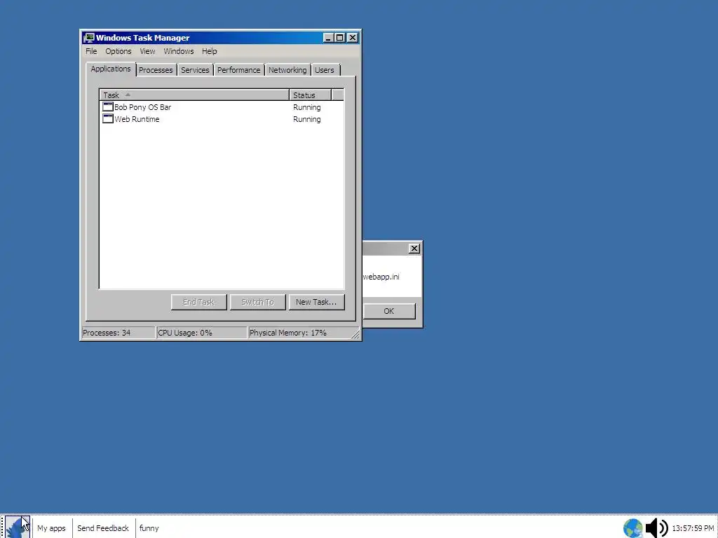Screen dimensions: 718x538
Task: Switch to the Processes tab
Action: (156, 70)
